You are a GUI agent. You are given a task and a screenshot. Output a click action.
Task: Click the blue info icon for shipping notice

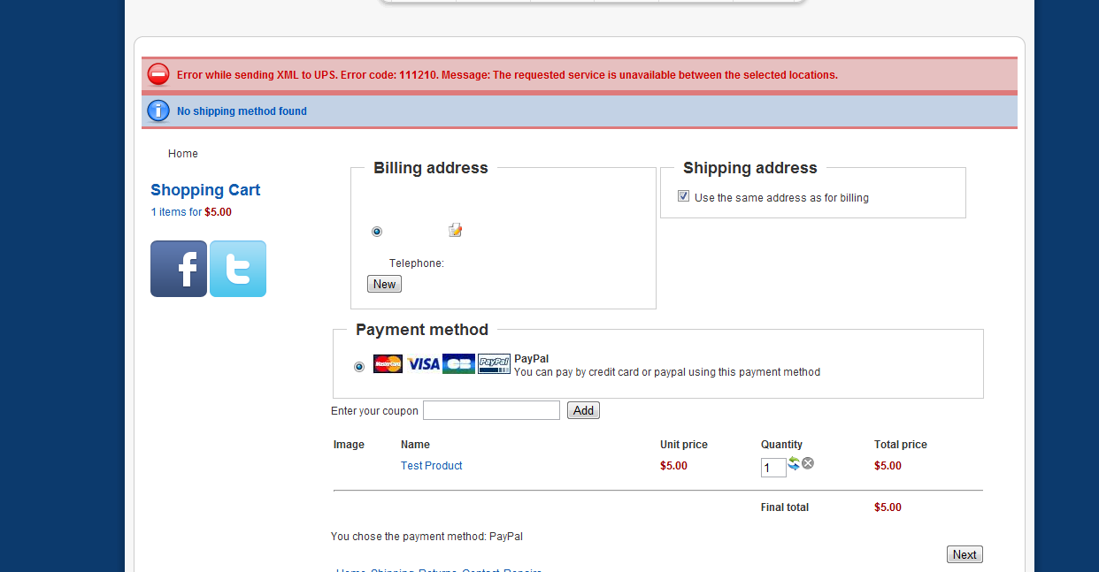tap(158, 111)
